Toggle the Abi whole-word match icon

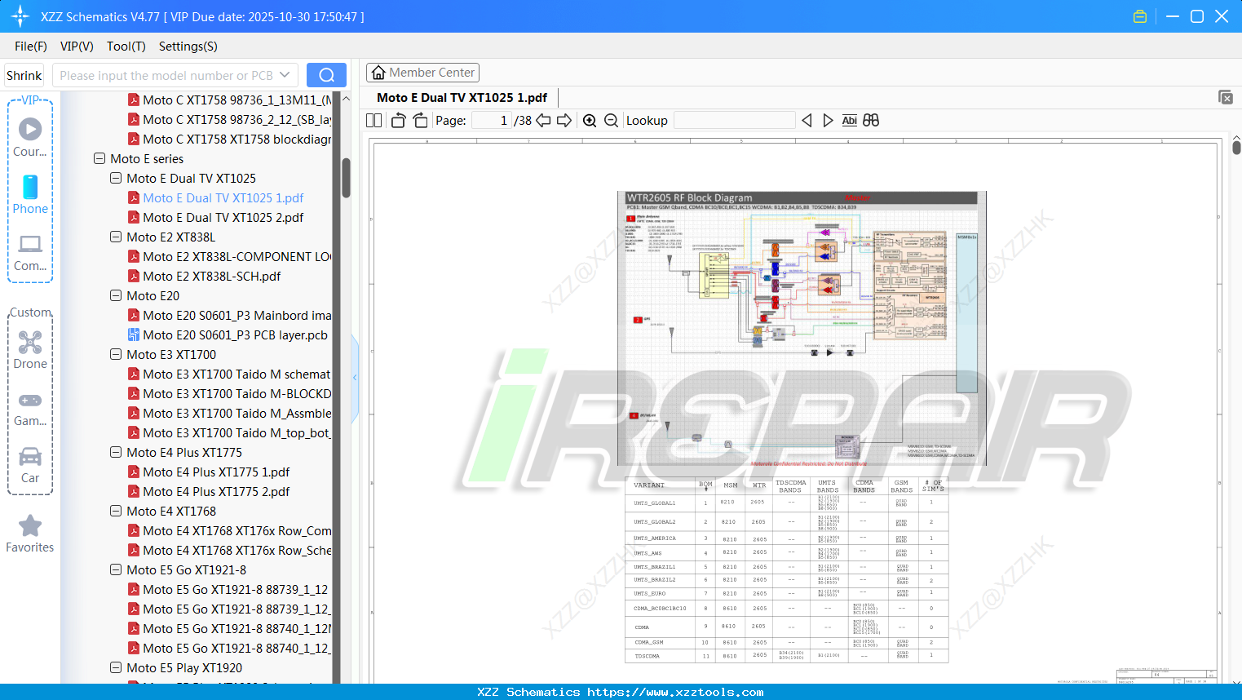click(x=850, y=121)
